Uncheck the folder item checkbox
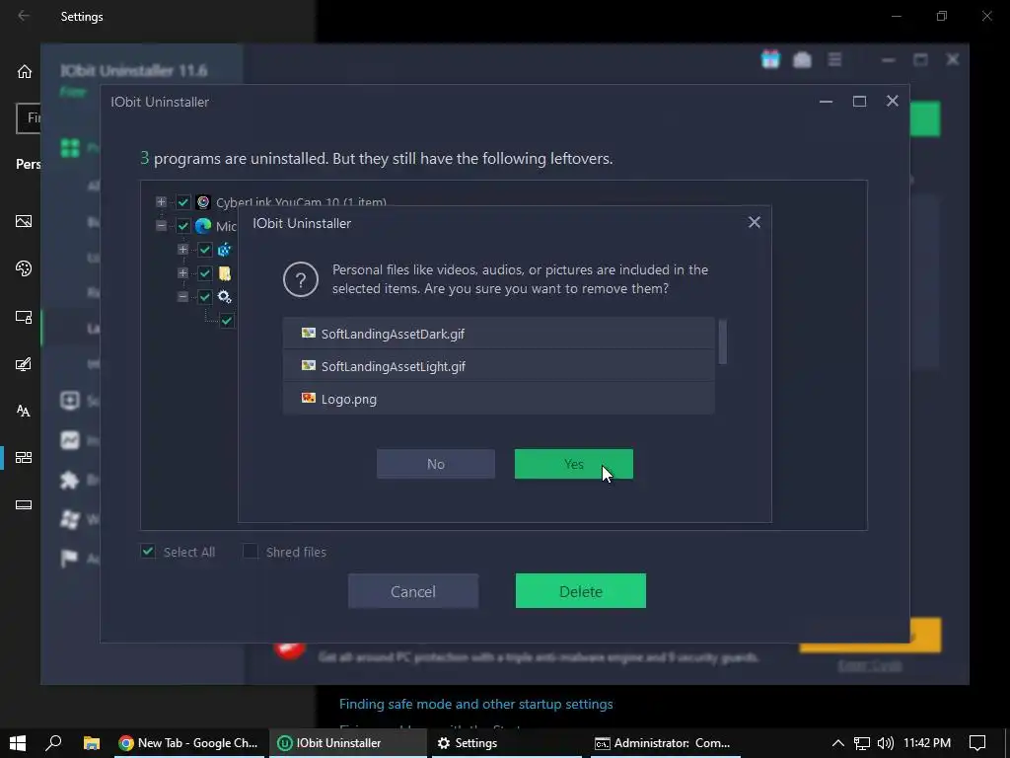This screenshot has height=758, width=1010. point(205,273)
